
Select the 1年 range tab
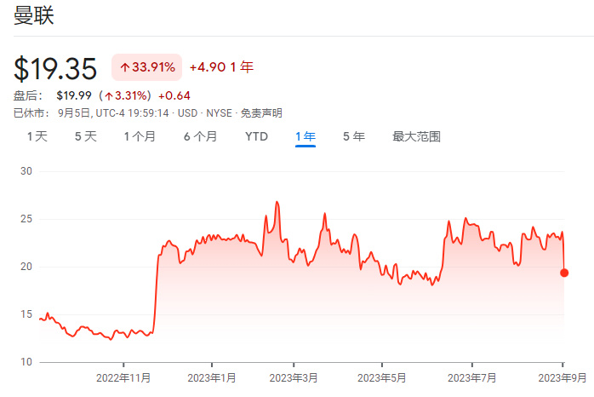click(306, 136)
